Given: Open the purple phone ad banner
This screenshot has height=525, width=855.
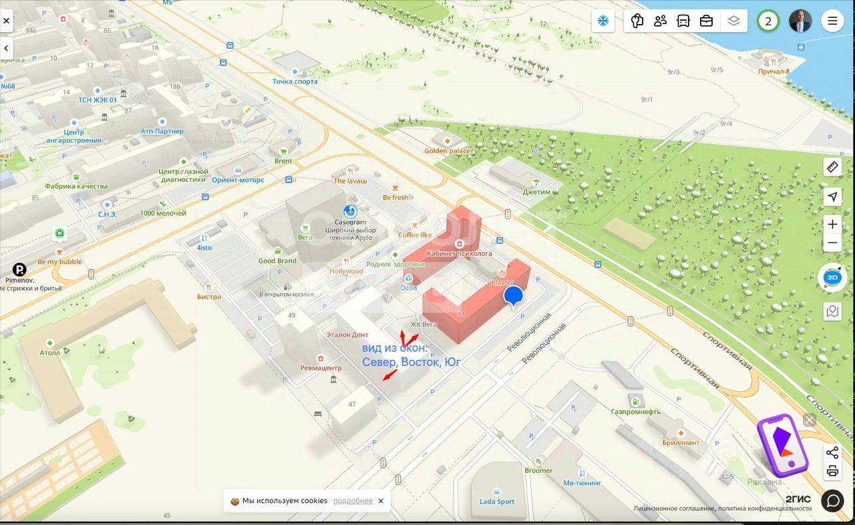Looking at the screenshot, I should [x=782, y=448].
